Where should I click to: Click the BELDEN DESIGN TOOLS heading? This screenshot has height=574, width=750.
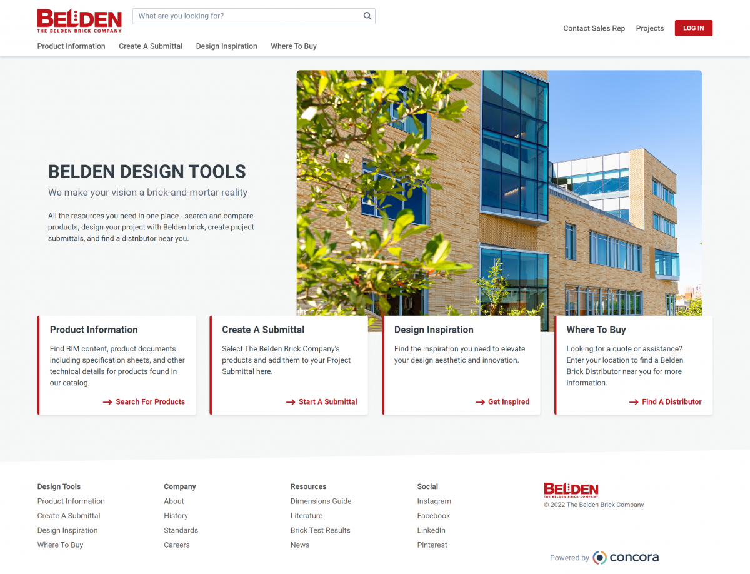[147, 172]
